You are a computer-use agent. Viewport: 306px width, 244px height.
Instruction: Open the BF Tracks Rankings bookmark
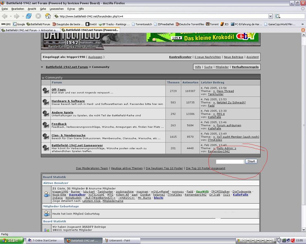(x=114, y=24)
